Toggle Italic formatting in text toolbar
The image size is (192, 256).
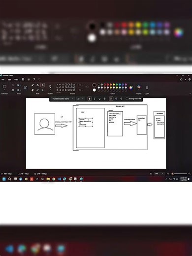[95, 99]
